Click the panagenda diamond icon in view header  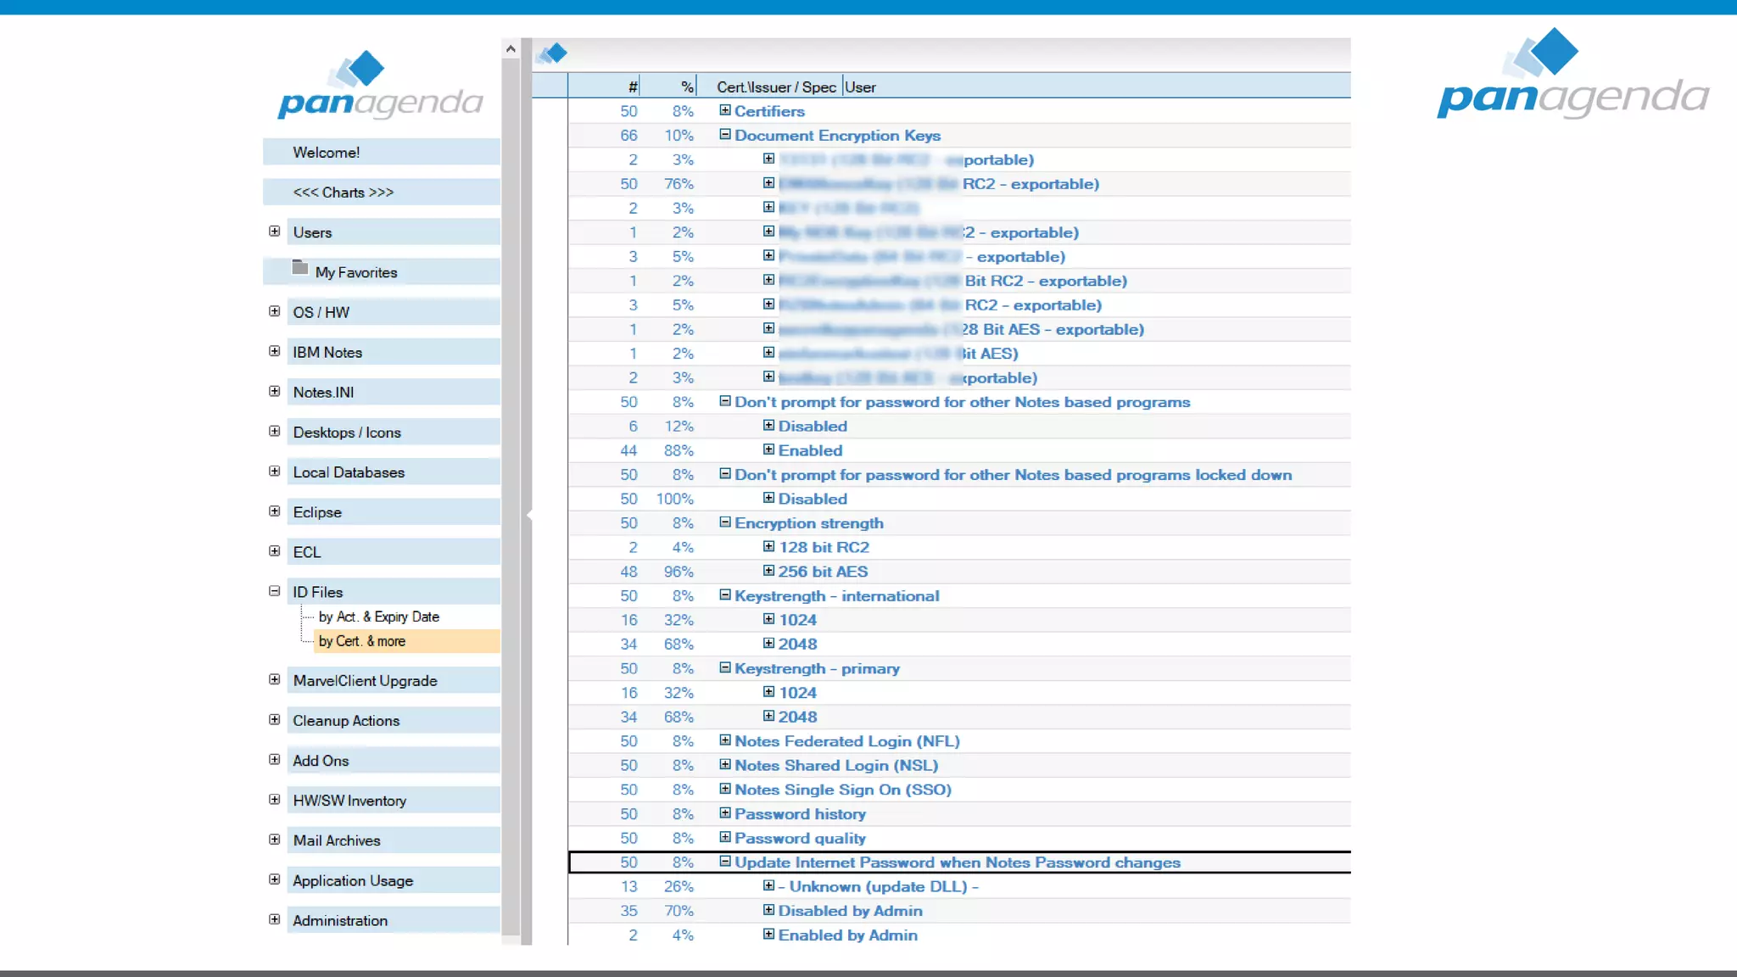(x=553, y=54)
